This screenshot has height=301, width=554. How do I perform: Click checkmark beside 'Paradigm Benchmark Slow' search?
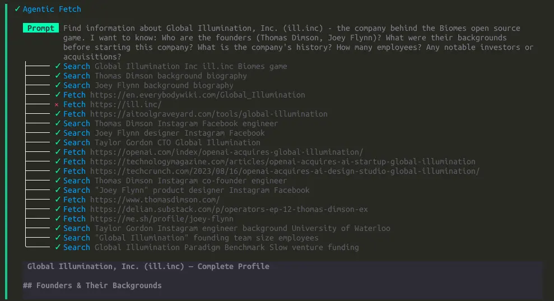click(x=58, y=248)
